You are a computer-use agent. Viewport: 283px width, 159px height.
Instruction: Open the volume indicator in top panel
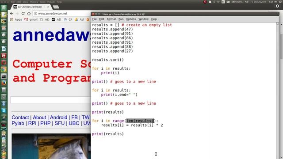point(247,2)
